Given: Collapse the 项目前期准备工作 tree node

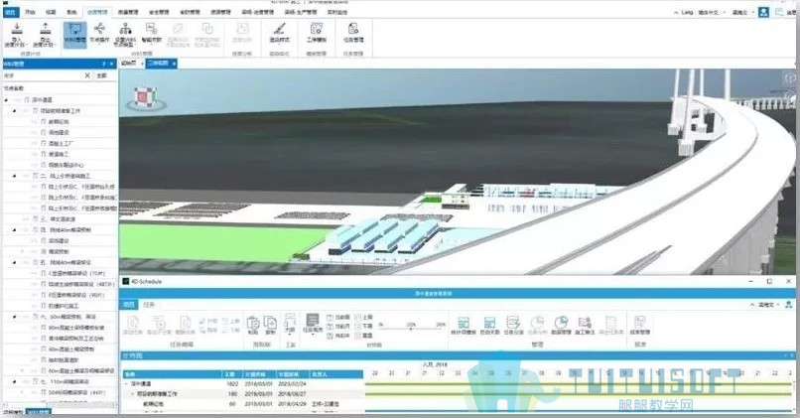Looking at the screenshot, I should tap(14, 111).
